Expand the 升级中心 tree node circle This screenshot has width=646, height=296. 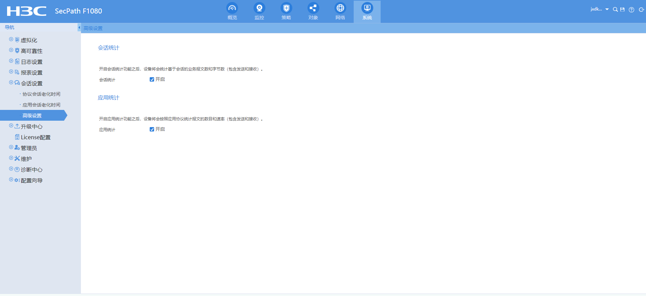(x=11, y=126)
